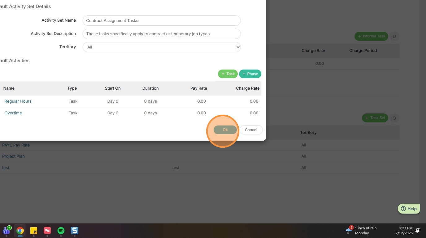Screen dimensions: 426x238
Task: Cancel the activity set dialog
Action: [x=251, y=130]
